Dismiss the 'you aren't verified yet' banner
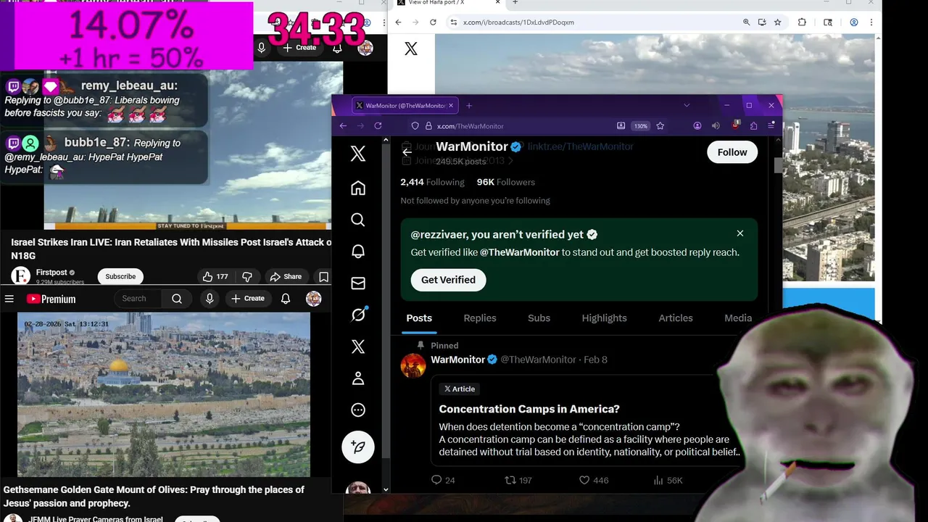The height and width of the screenshot is (522, 928). 739,233
